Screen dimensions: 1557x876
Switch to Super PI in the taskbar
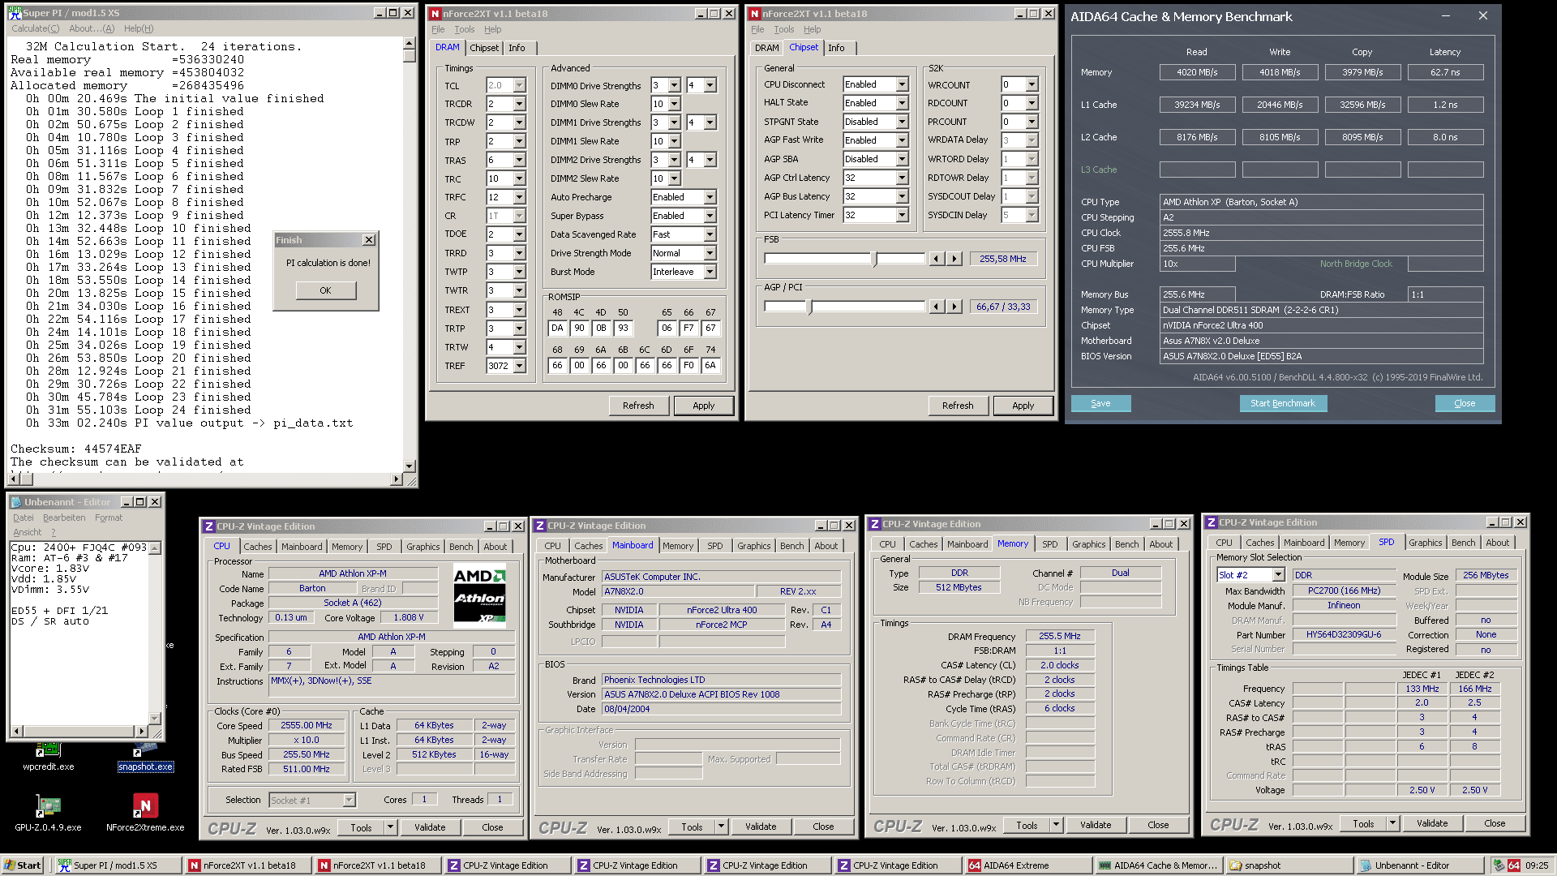pyautogui.click(x=118, y=865)
